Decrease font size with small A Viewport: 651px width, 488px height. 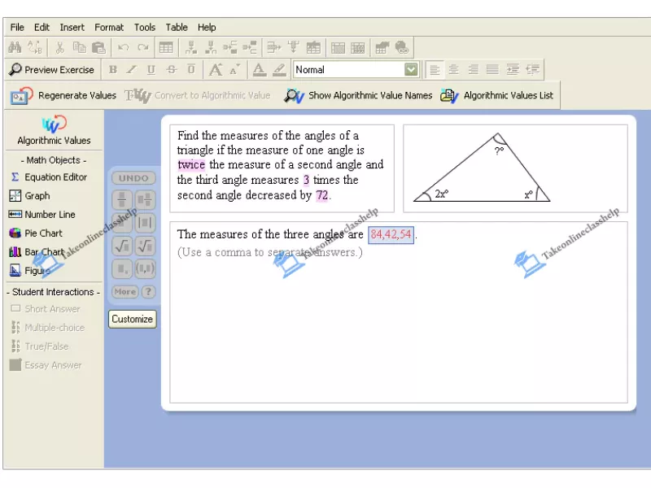click(234, 70)
